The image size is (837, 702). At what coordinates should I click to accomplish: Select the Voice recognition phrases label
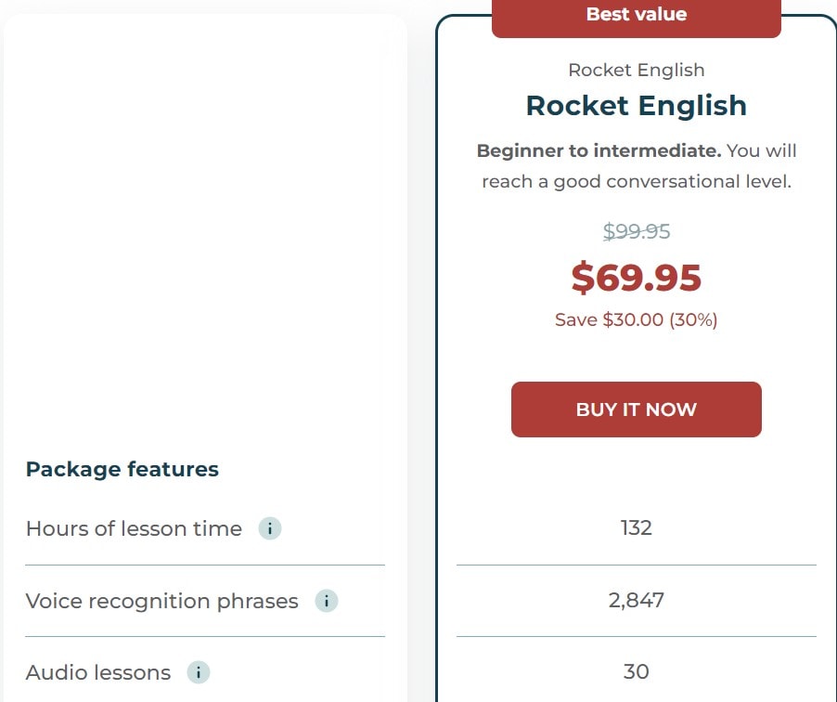point(162,602)
